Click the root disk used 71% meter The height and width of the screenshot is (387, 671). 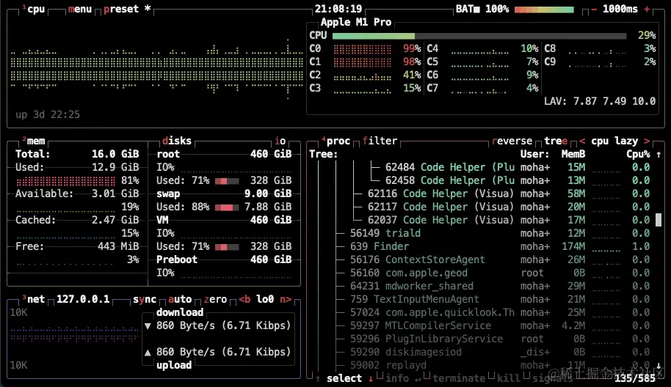[227, 181]
